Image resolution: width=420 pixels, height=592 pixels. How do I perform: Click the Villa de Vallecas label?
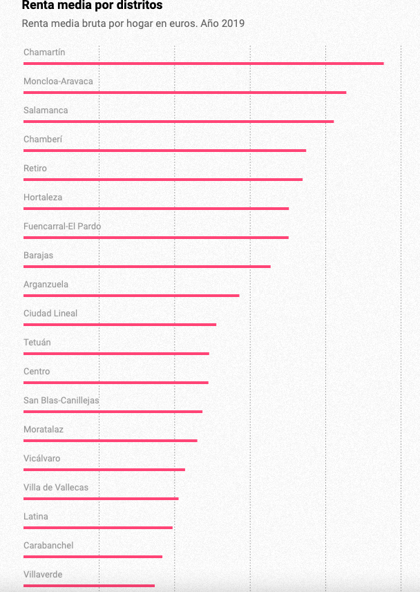tap(56, 488)
